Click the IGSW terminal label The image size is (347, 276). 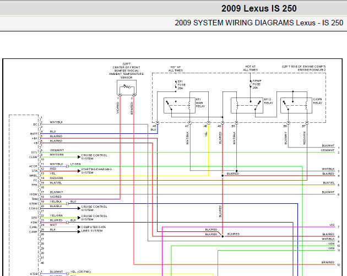[x=34, y=194]
